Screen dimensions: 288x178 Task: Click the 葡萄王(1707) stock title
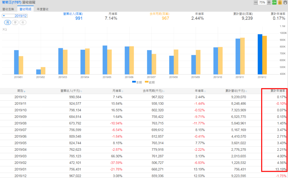(12, 2)
